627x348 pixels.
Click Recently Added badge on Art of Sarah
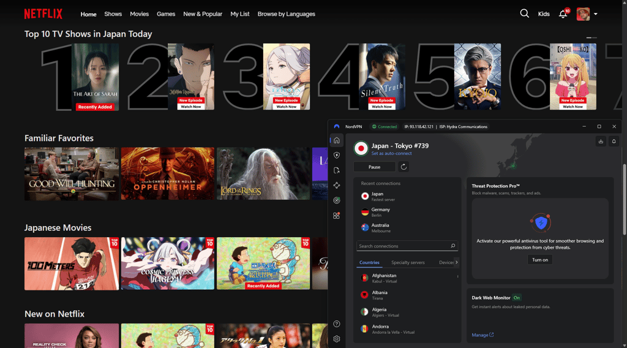95,107
